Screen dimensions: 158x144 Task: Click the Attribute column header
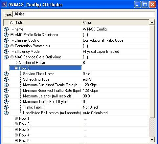coord(45,23)
